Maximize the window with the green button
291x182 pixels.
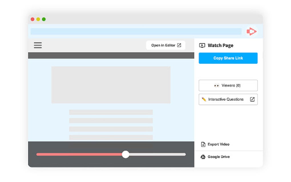pos(44,19)
